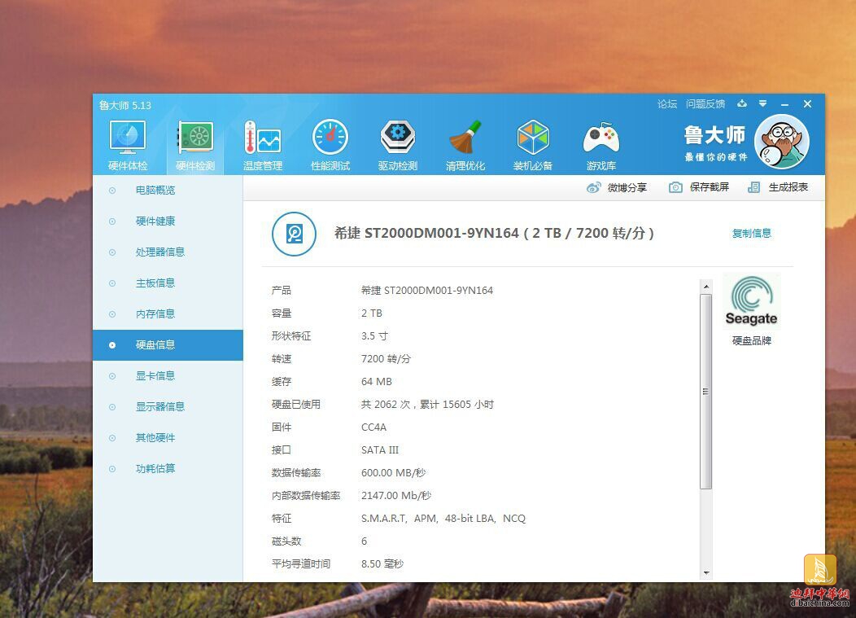
Task: Click the features value S.M.A.R.T, APM
Action: [443, 518]
